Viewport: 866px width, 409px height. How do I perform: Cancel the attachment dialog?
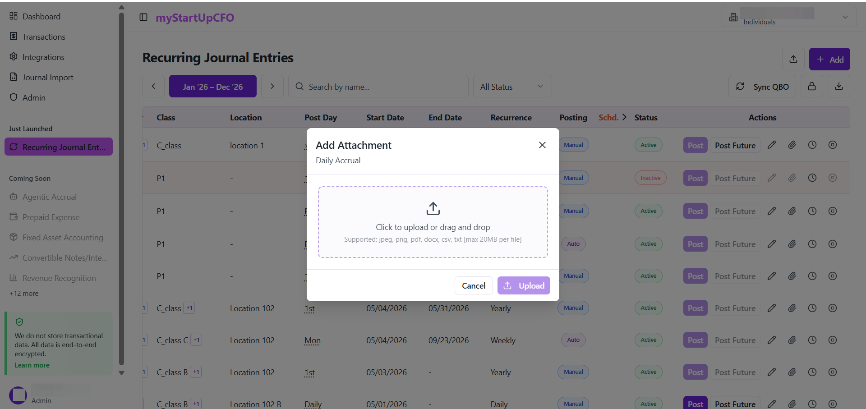coord(474,285)
